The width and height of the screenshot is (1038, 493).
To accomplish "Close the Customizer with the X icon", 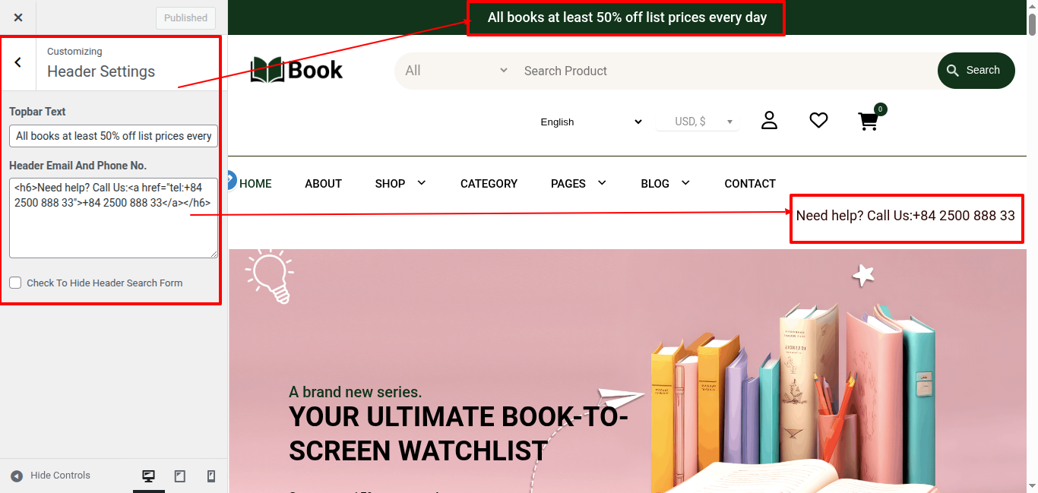I will tap(18, 17).
